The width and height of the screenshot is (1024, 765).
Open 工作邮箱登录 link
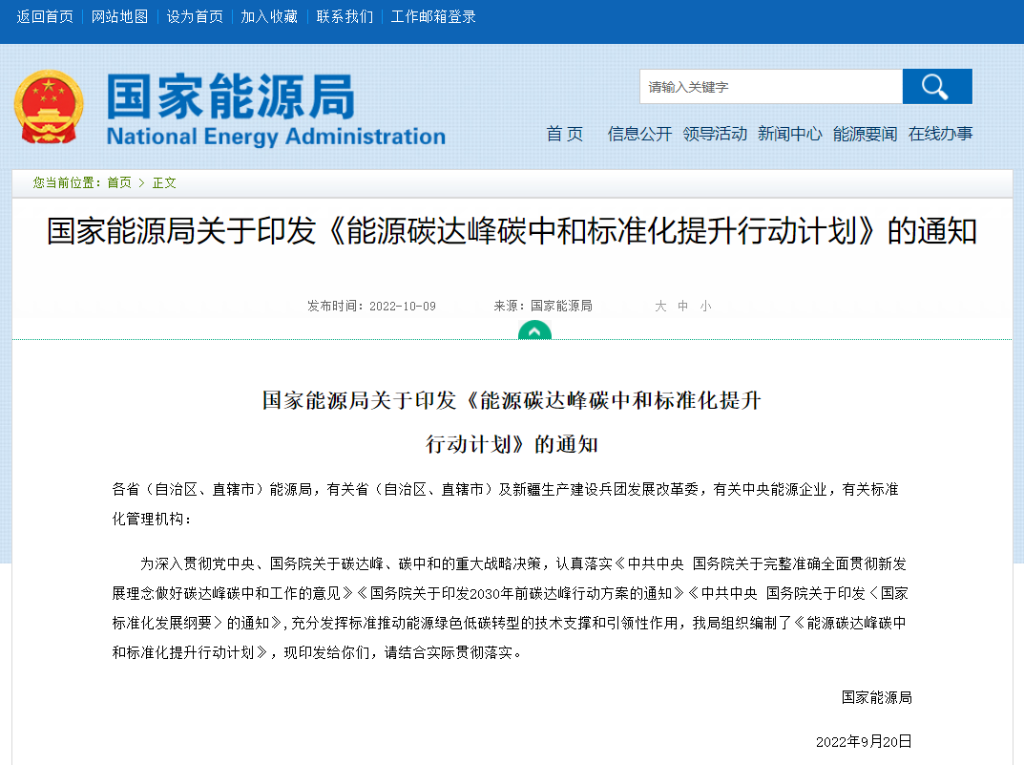[433, 17]
